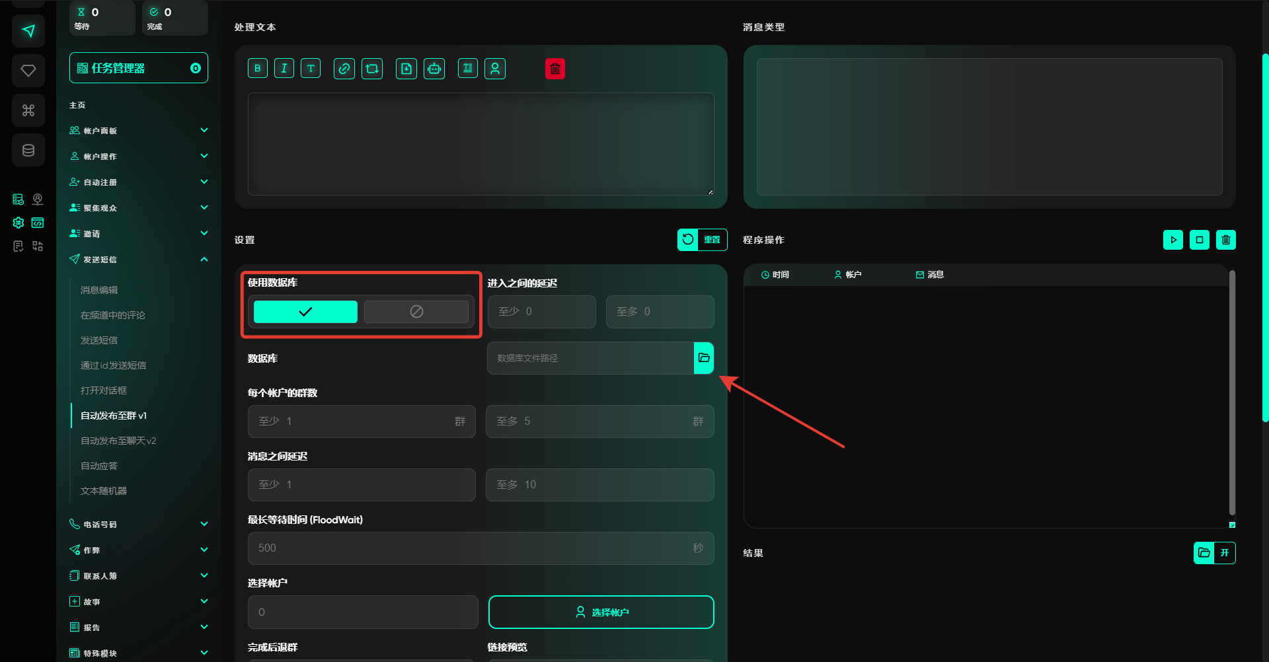Click the stop icon in program operations
Image resolution: width=1269 pixels, height=662 pixels.
(x=1200, y=240)
